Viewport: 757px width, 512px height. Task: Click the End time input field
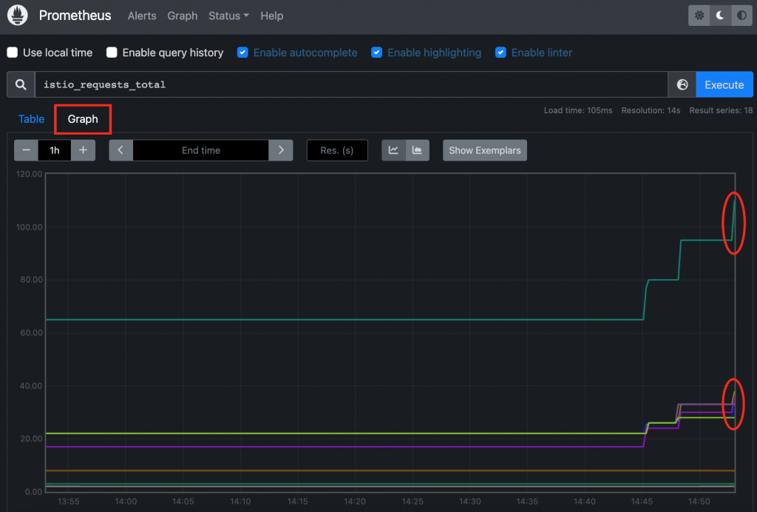coord(201,150)
